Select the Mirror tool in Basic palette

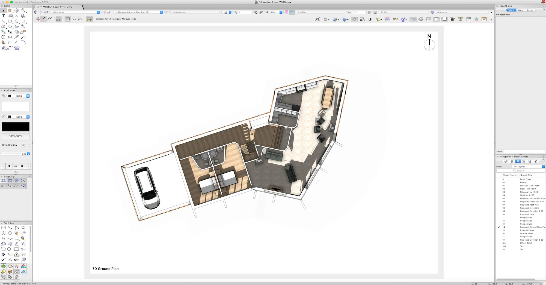pyautogui.click(x=10, y=37)
